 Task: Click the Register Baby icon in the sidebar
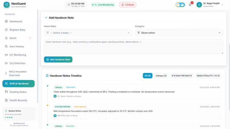tap(6, 30)
